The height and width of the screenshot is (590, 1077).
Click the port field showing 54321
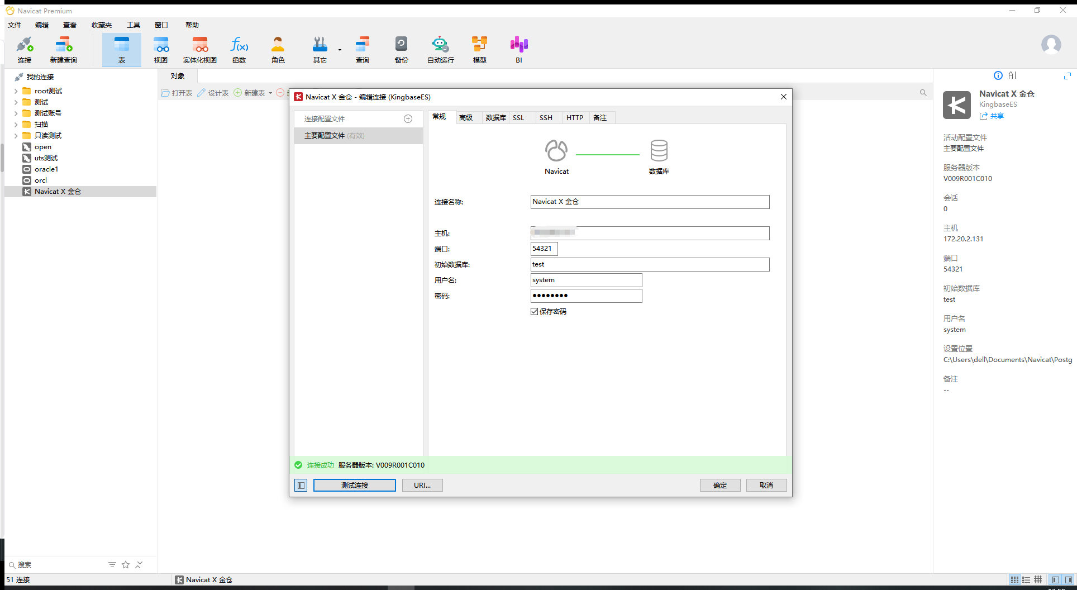click(x=544, y=249)
